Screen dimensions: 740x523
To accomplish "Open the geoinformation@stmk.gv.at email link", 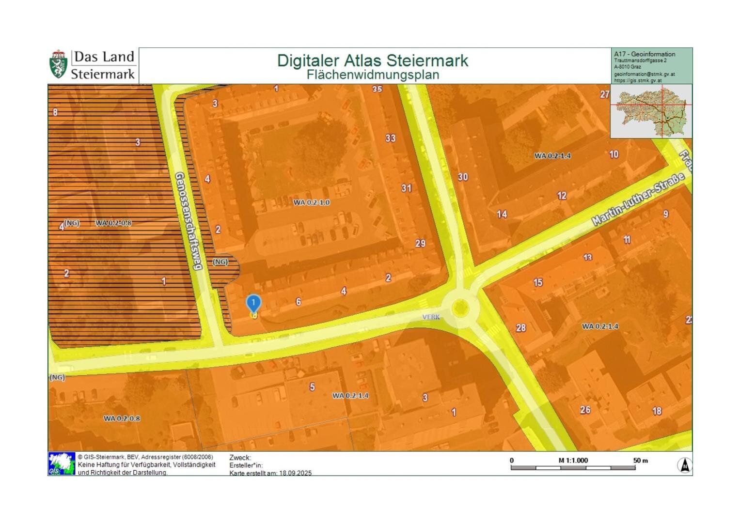I will (644, 75).
